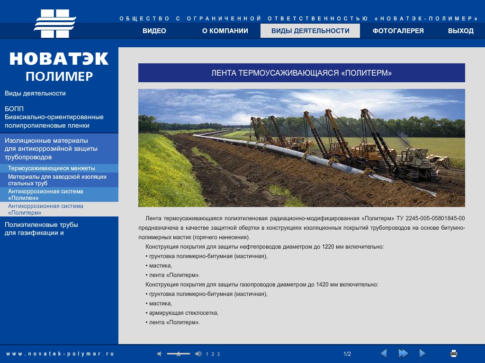Click the Novatek logo emblem
The image size is (485, 363).
coord(55,24)
